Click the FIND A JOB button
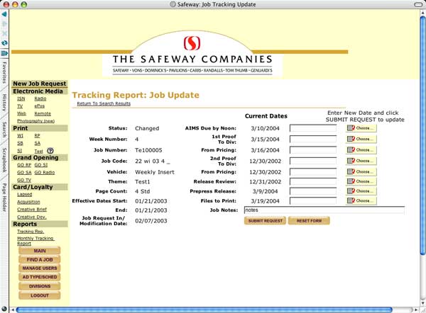The width and height of the screenshot is (426, 313). (x=40, y=260)
